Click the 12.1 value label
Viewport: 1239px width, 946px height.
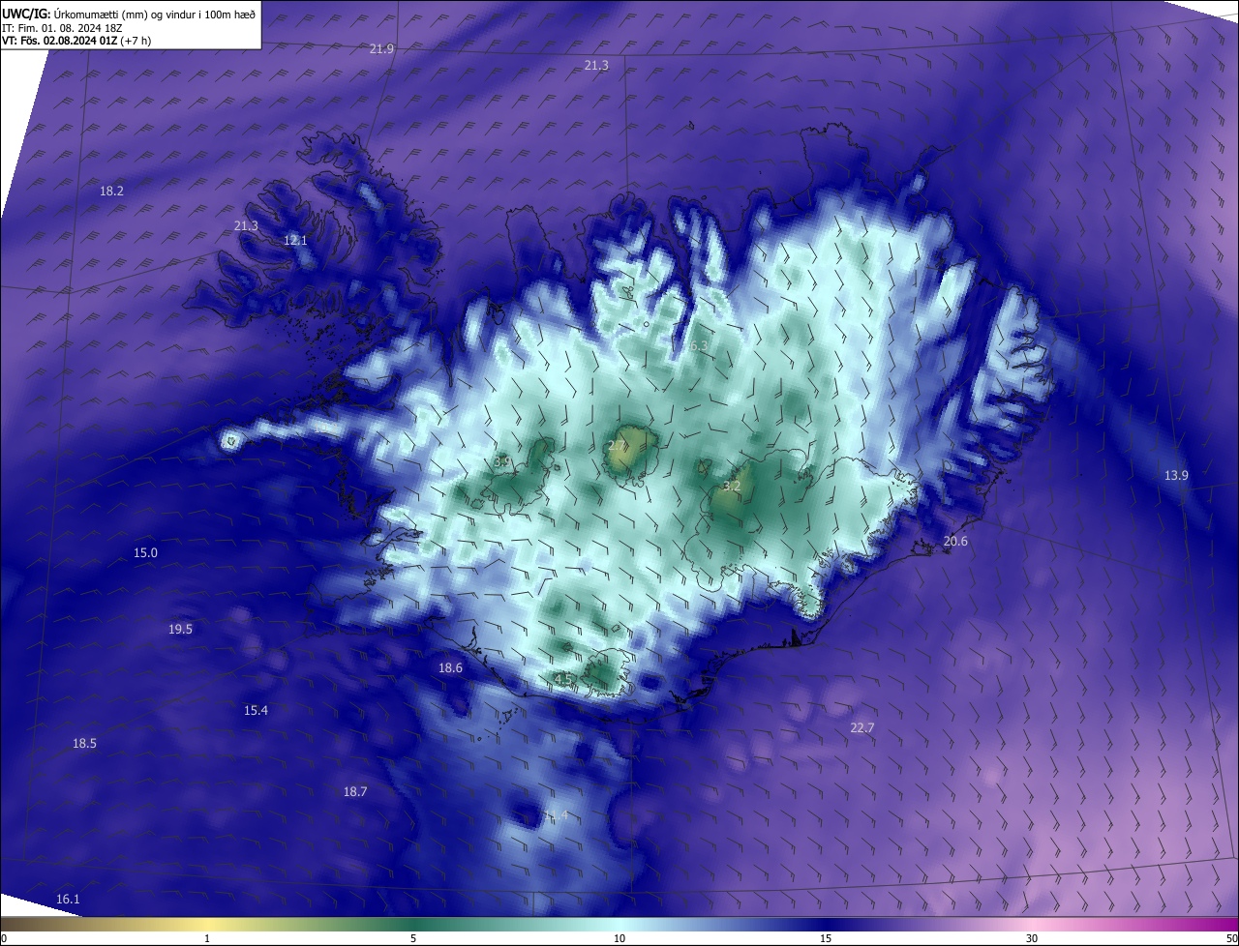[295, 240]
